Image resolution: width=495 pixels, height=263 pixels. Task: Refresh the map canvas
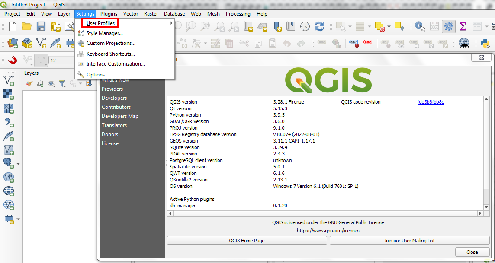pyautogui.click(x=318, y=26)
